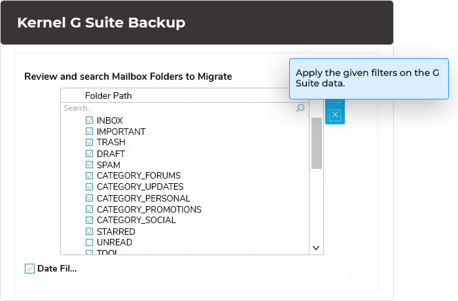The width and height of the screenshot is (458, 301).
Task: Toggle the CATEGORY_UPDATES checkbox
Action: click(90, 186)
